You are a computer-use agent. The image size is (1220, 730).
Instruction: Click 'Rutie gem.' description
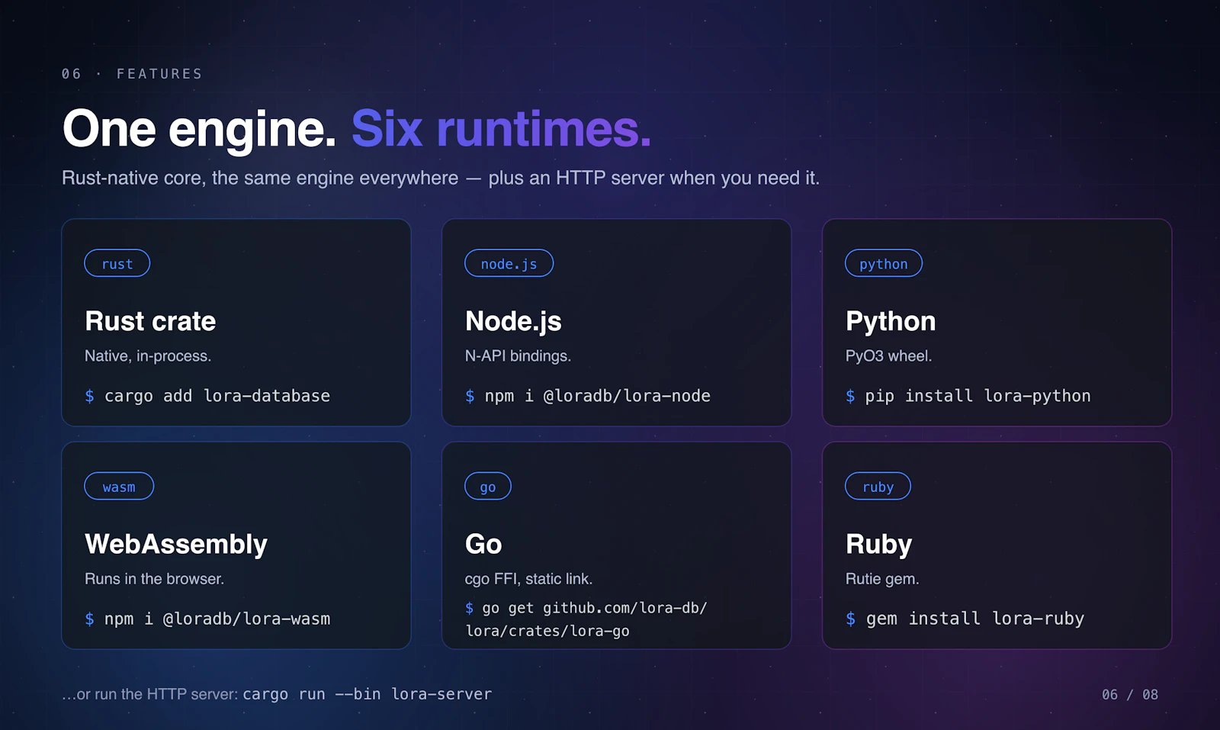point(882,579)
